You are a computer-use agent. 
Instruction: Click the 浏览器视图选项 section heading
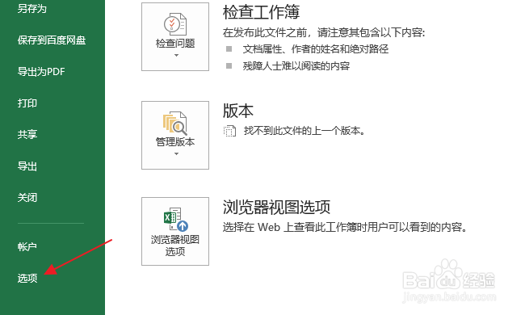(276, 207)
